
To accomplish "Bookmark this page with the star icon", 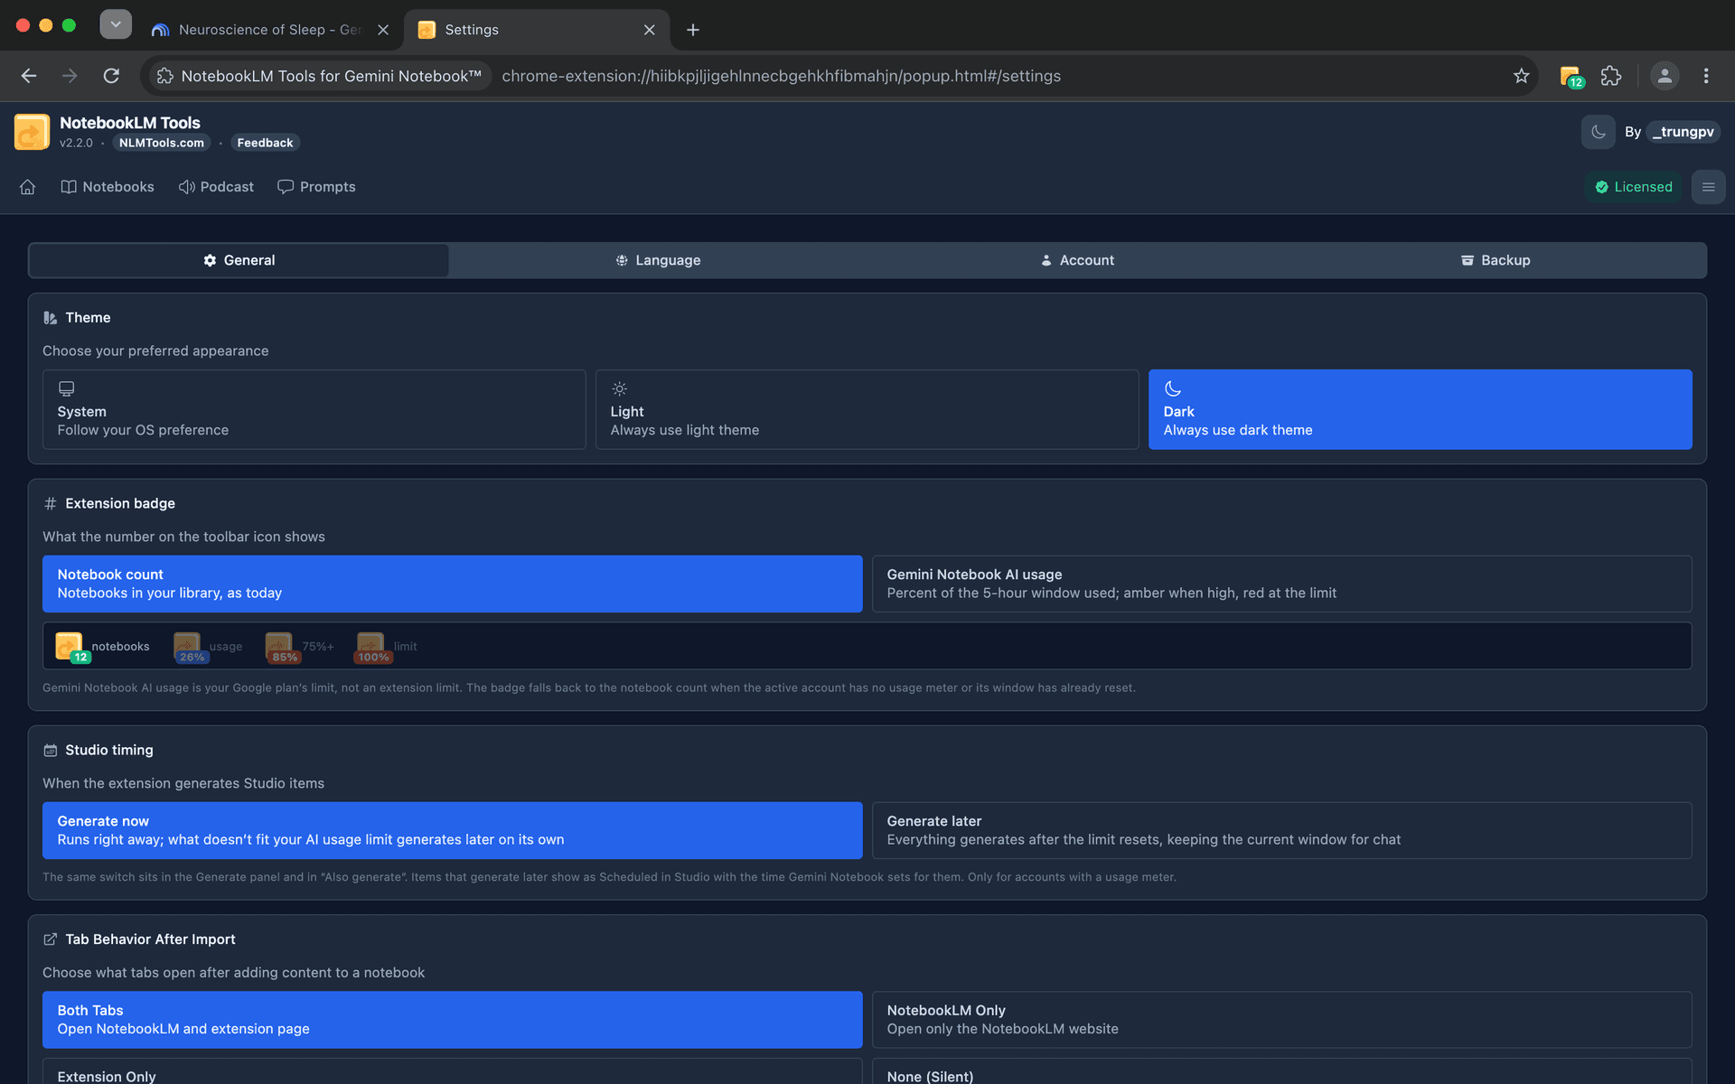I will click(x=1521, y=76).
